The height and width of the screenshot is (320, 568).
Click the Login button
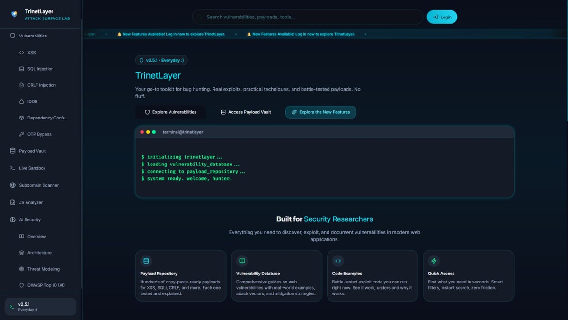tap(442, 17)
